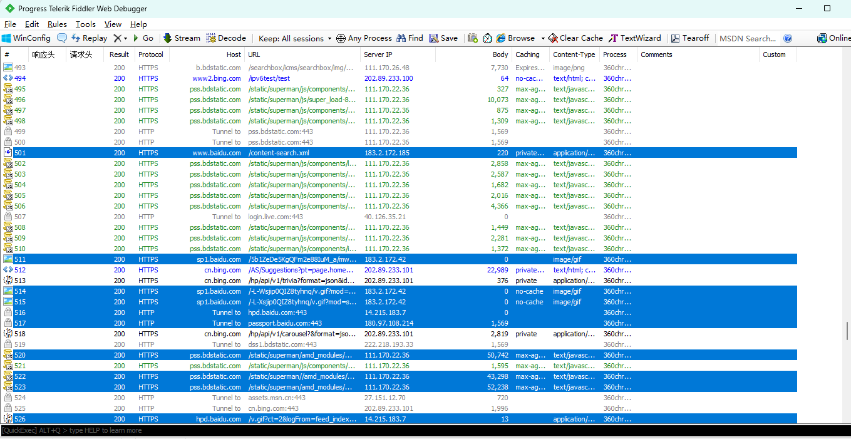This screenshot has height=439, width=851.
Task: Open the File menu
Action: pyautogui.click(x=10, y=24)
